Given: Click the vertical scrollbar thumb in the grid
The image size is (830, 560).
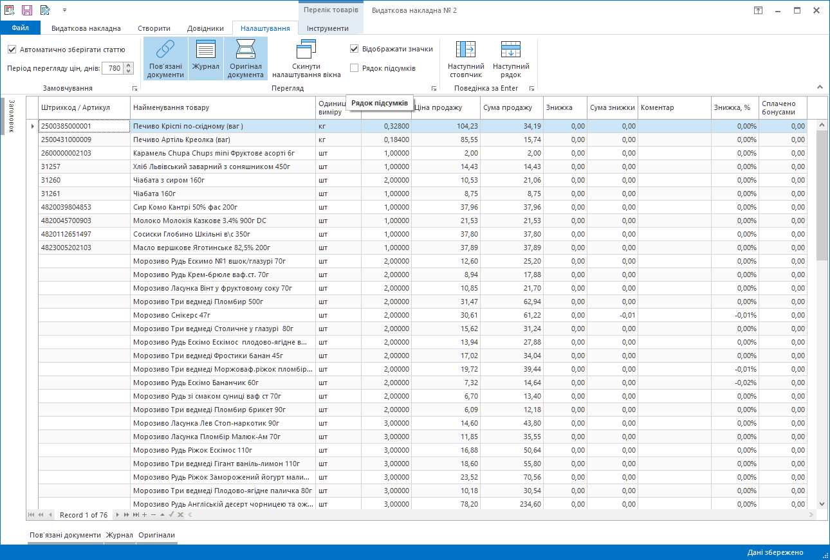Looking at the screenshot, I should tap(822, 195).
